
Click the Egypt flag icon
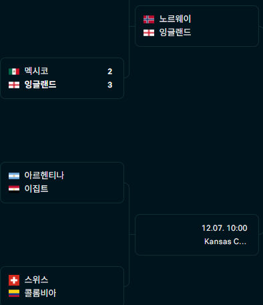click(14, 189)
